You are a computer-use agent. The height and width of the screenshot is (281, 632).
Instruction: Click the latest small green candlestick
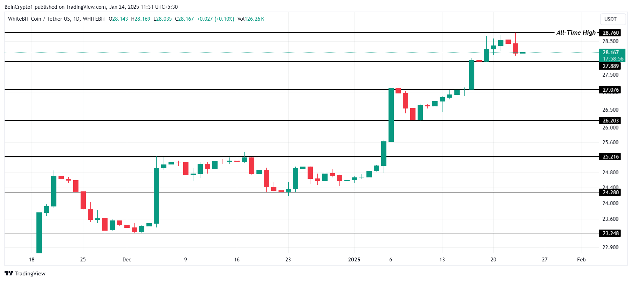pyautogui.click(x=523, y=53)
